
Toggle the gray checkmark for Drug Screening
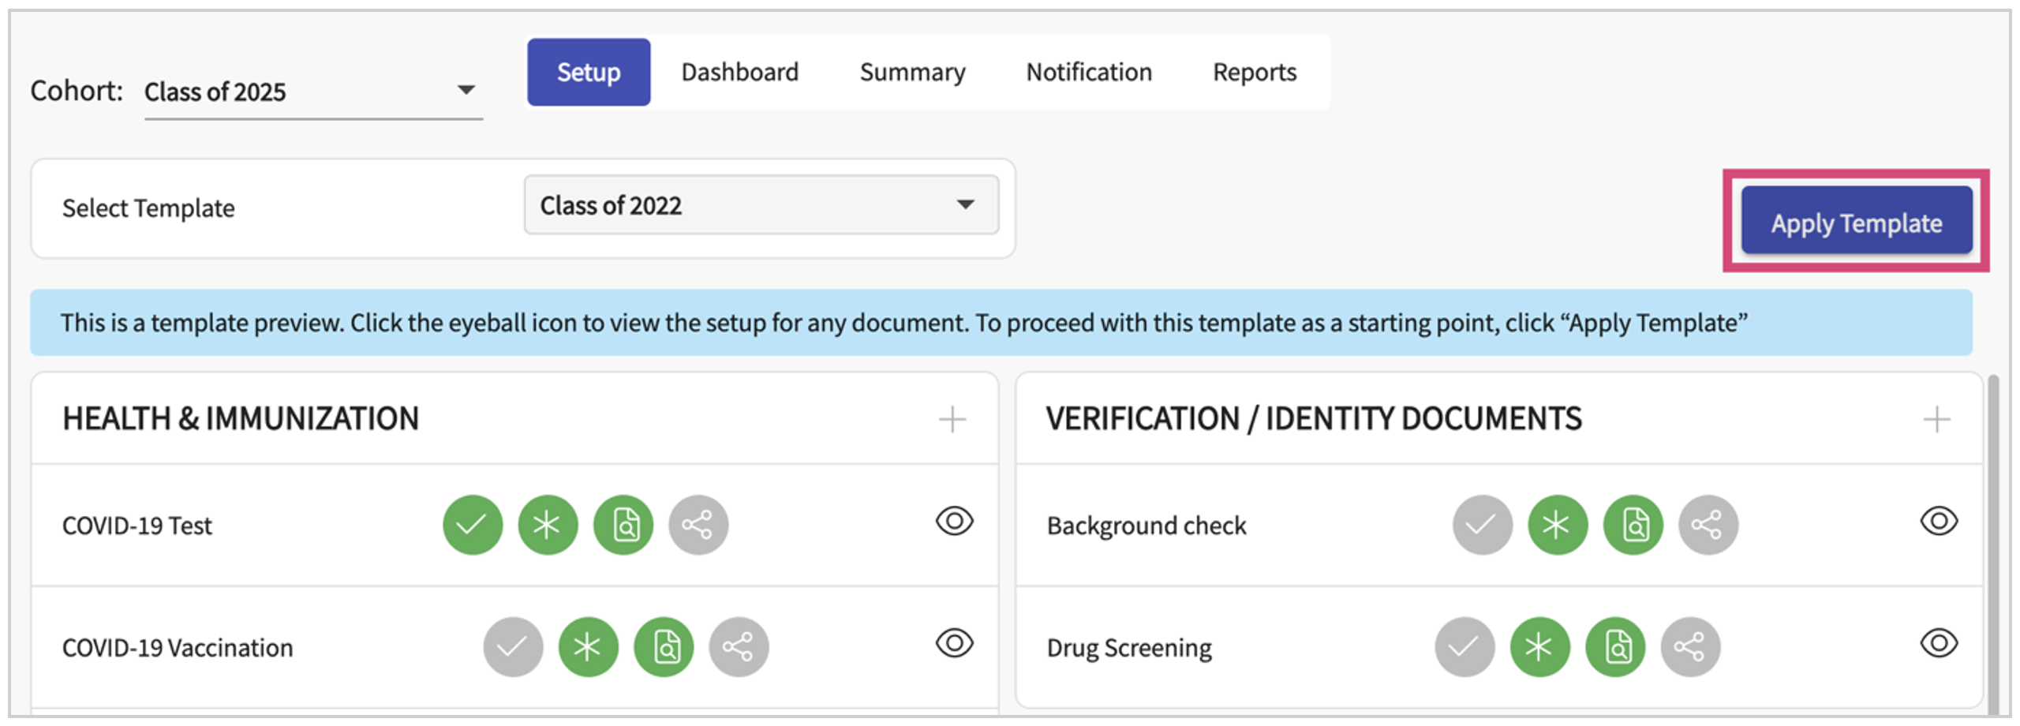[x=1464, y=647]
